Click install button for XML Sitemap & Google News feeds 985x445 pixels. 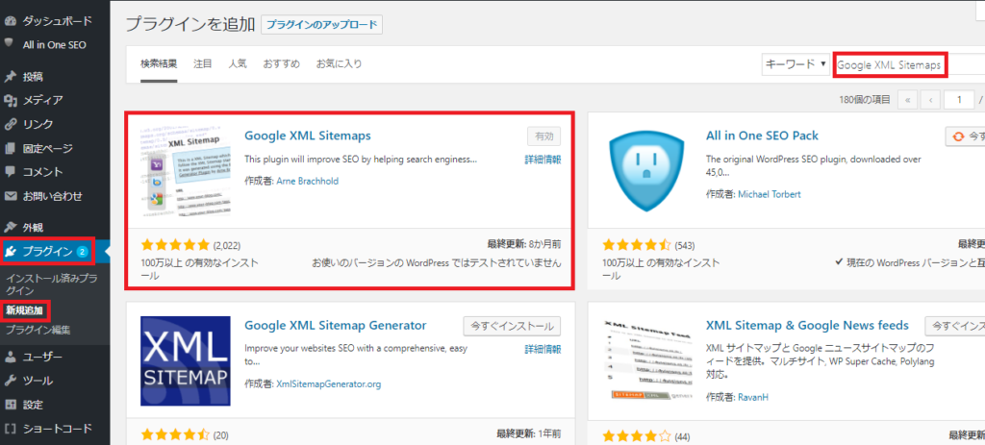click(955, 326)
